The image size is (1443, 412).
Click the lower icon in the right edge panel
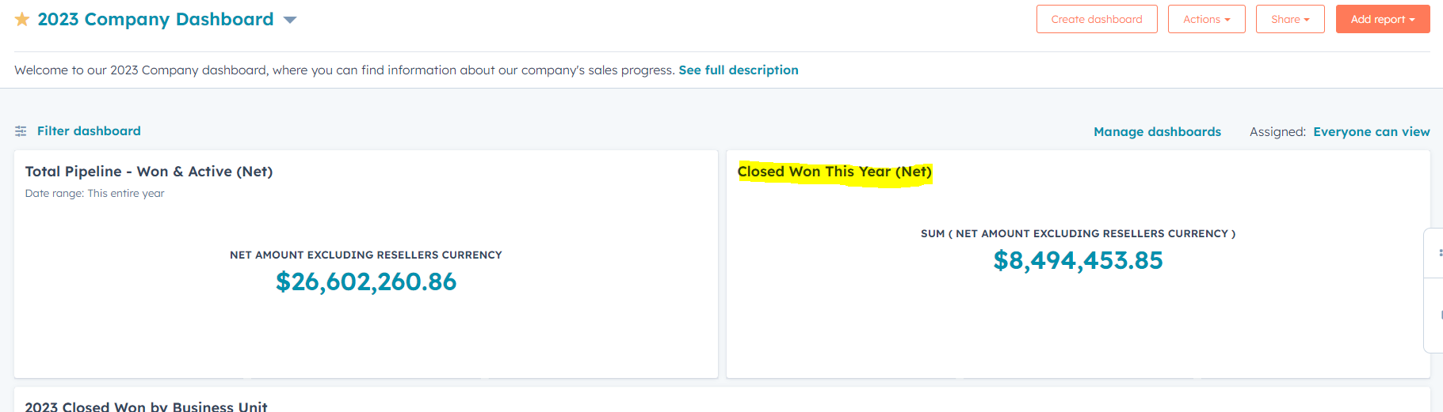pyautogui.click(x=1440, y=315)
